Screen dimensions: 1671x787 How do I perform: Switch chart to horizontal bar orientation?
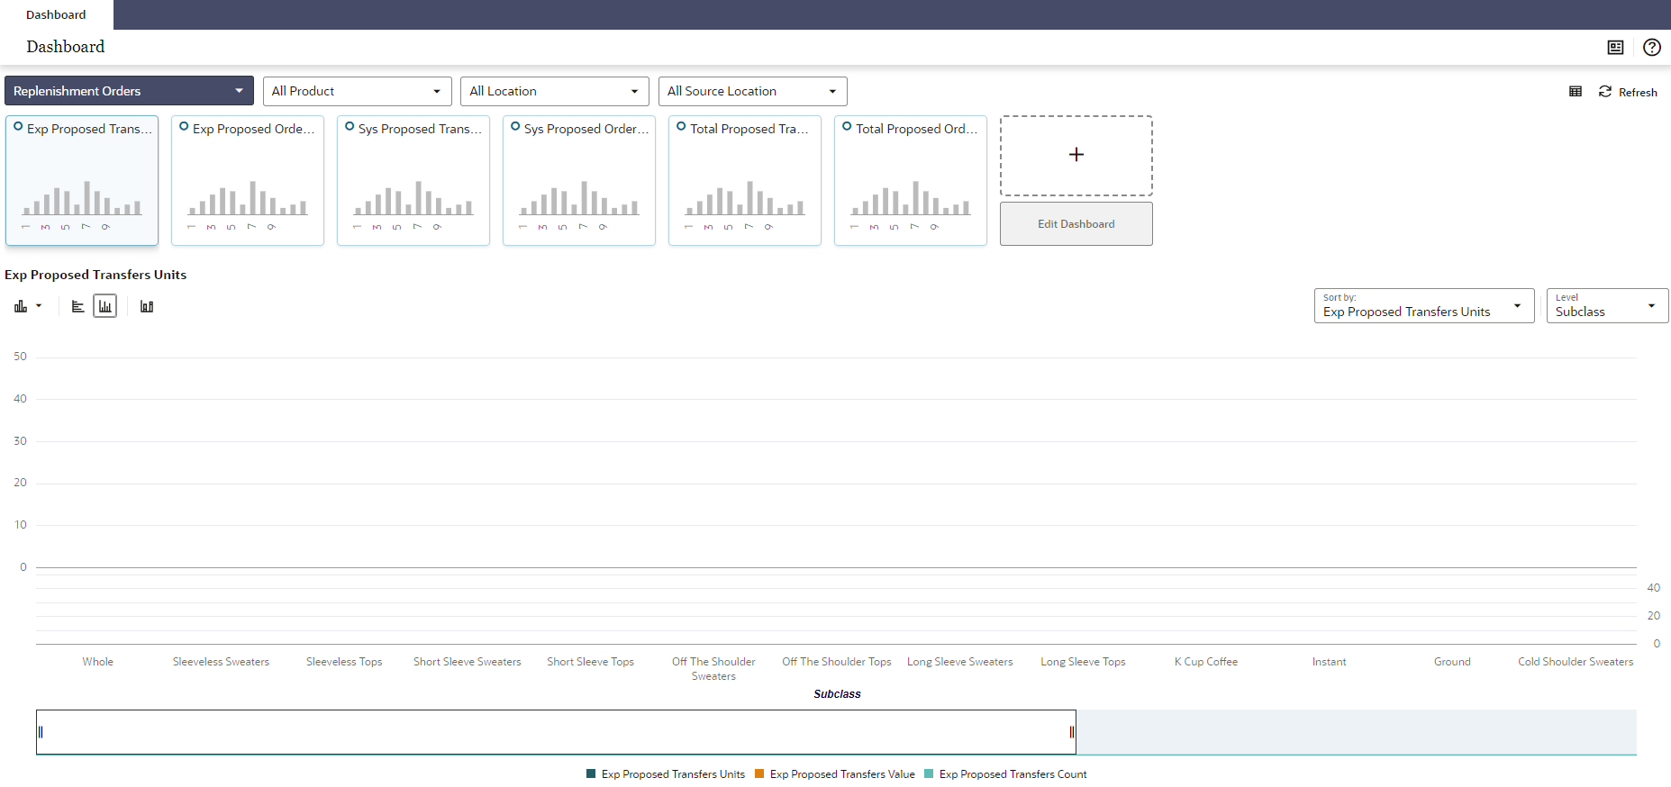tap(78, 307)
